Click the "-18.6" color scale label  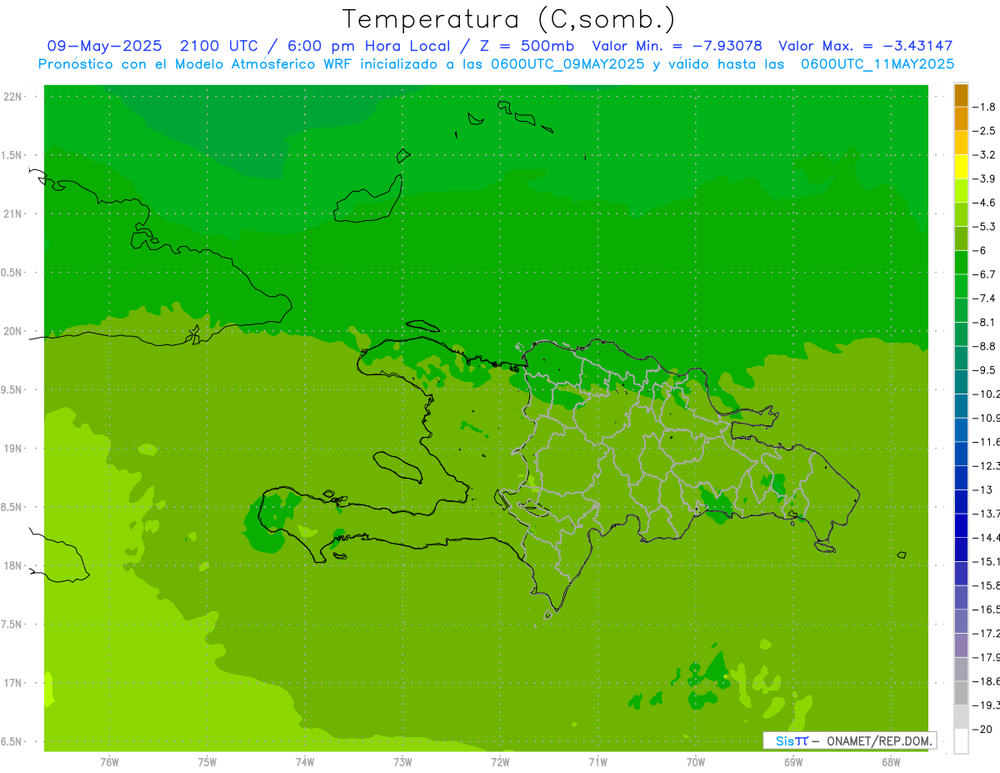point(986,681)
